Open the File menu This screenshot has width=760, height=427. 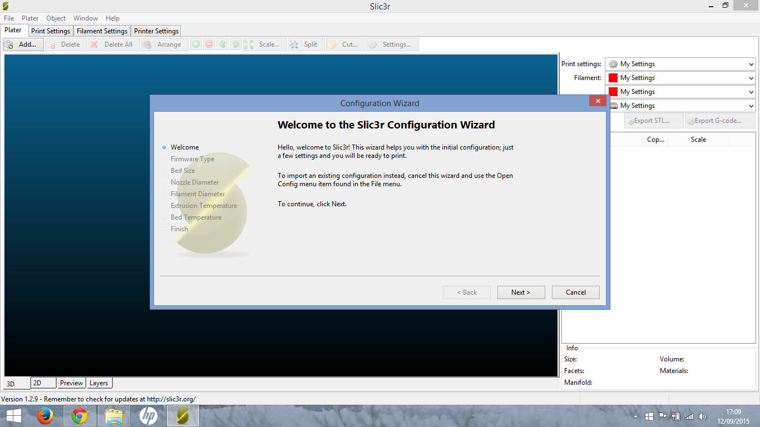click(x=9, y=18)
